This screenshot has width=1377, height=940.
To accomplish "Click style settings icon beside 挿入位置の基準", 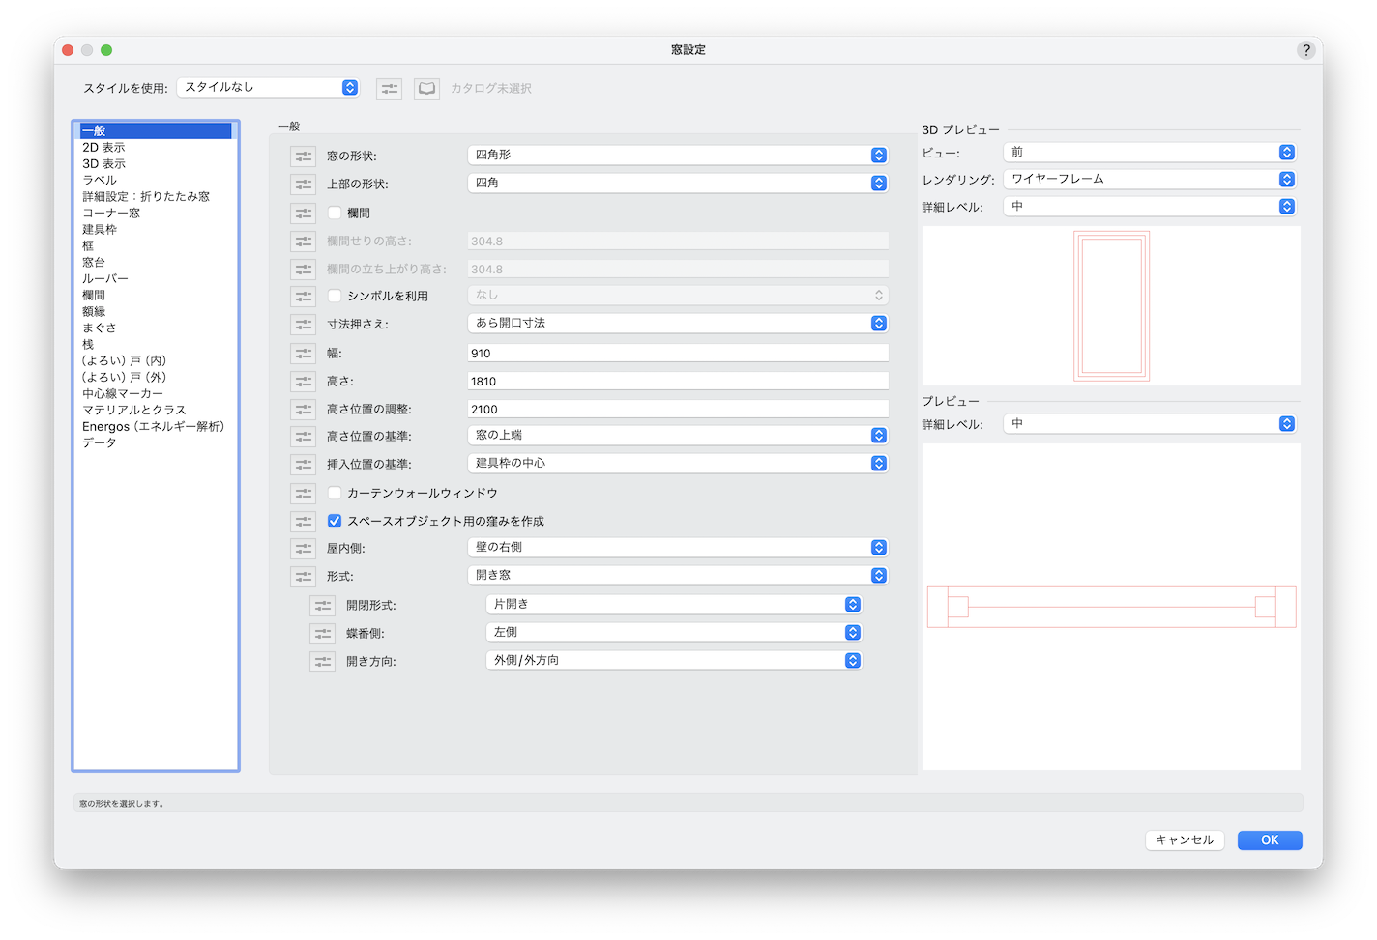I will (303, 465).
